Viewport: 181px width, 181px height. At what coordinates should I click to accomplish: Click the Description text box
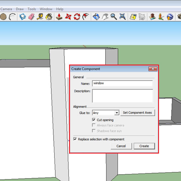click(122, 96)
